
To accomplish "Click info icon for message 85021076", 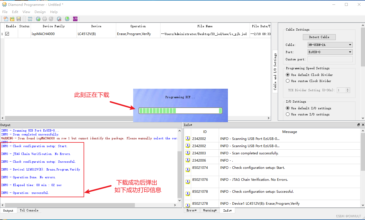I will (x=188, y=181).
